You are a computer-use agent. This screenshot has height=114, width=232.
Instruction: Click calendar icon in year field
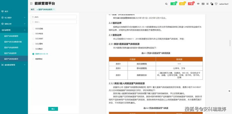pyautogui.click(x=33, y=17)
